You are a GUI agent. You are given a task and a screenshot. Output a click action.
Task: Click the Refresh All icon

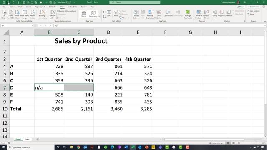click(x=52, y=14)
